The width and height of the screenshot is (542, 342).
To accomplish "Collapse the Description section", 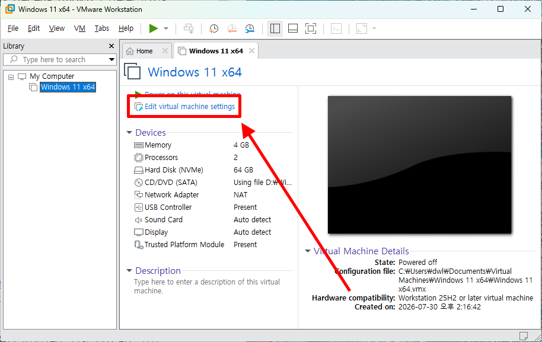I will pos(129,270).
